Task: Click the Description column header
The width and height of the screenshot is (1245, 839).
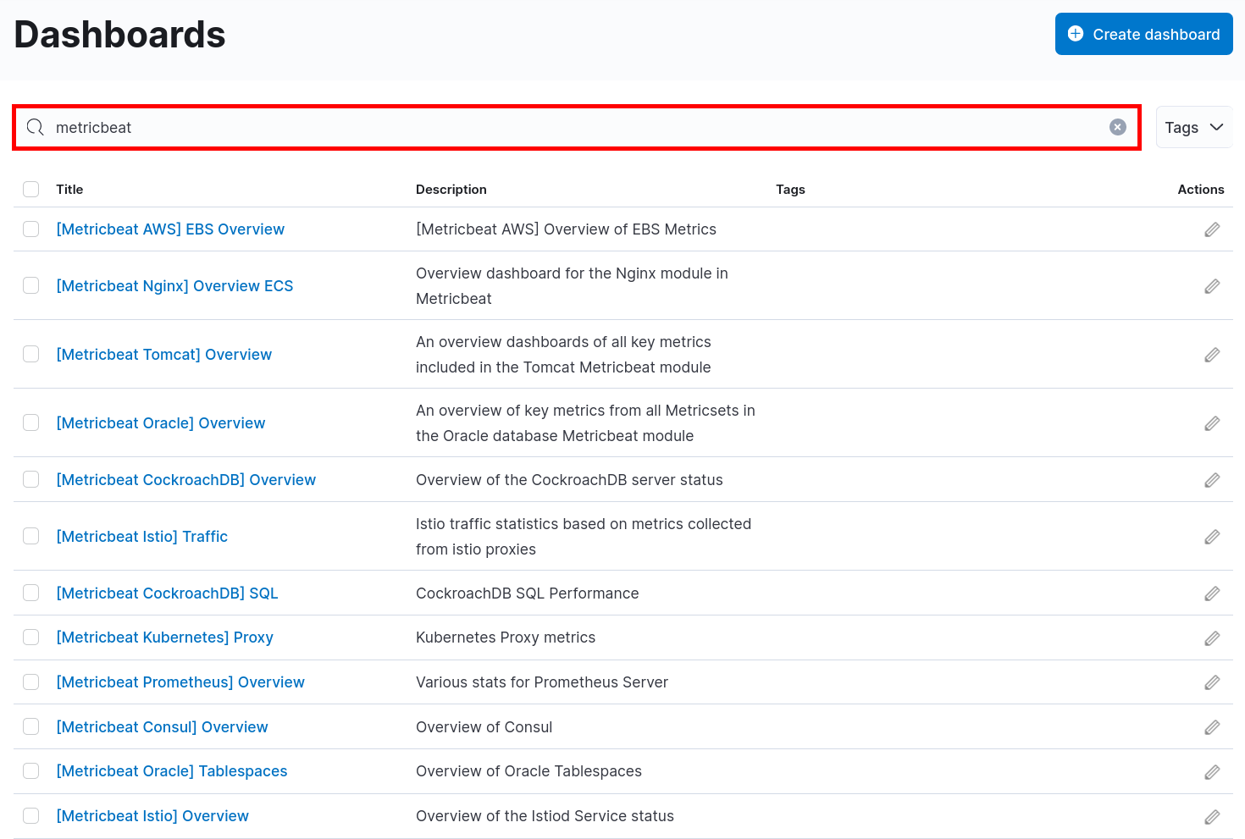Action: tap(451, 190)
